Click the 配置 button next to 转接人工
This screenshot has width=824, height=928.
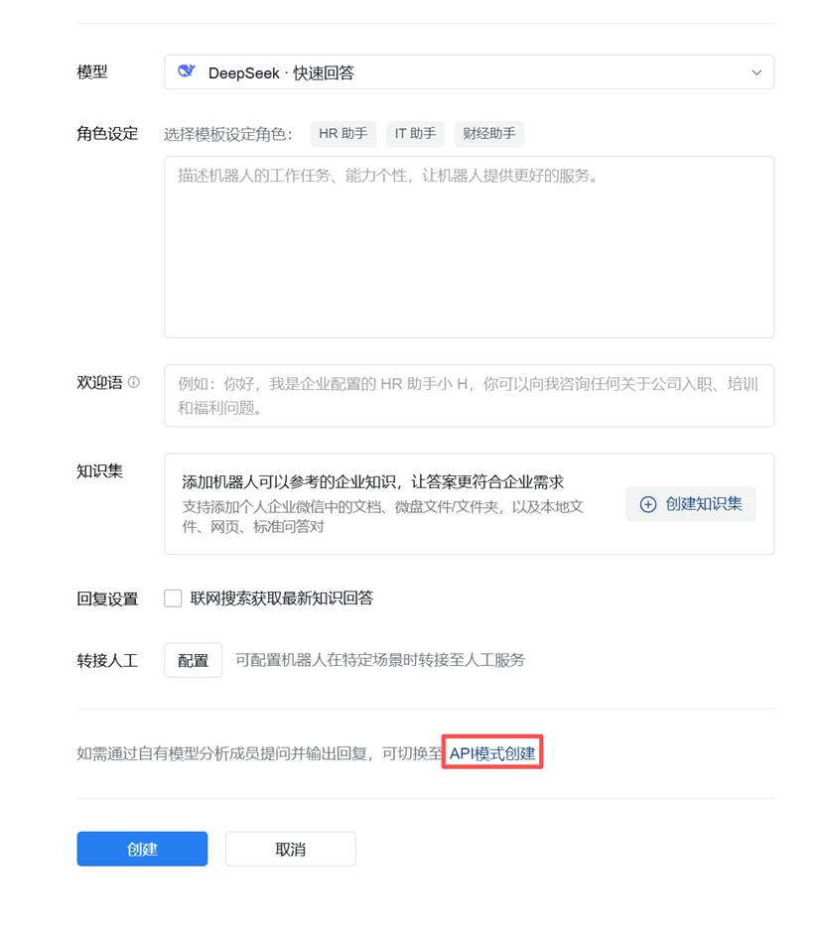coord(193,659)
